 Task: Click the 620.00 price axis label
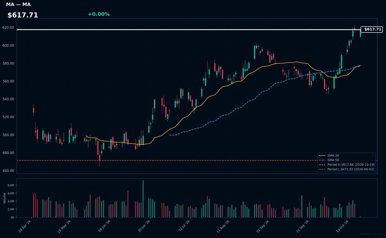click(8, 28)
